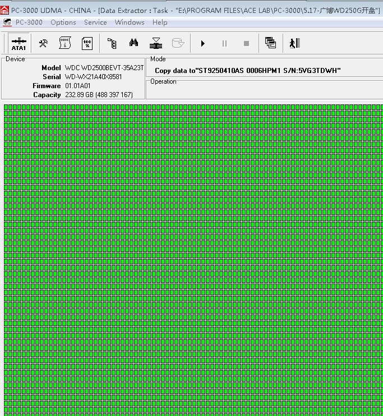Click the hourglass over stacked lines icon

[x=156, y=43]
